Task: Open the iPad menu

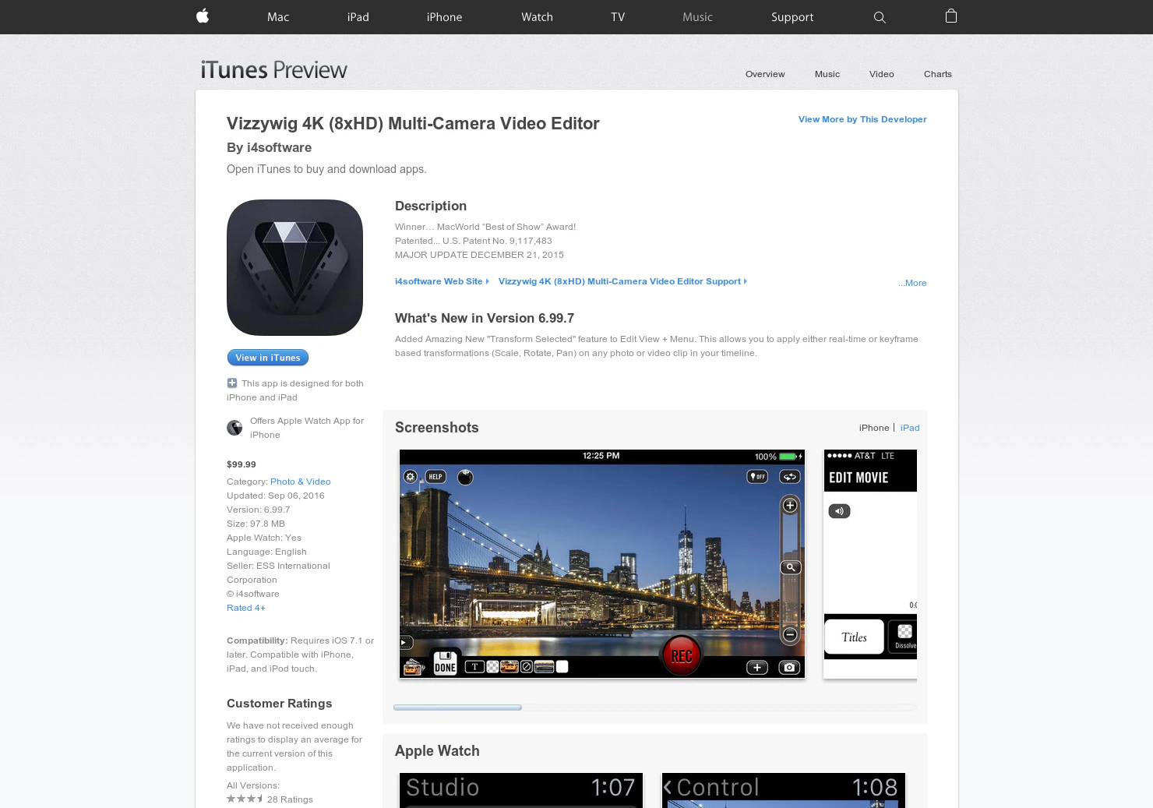Action: (358, 17)
